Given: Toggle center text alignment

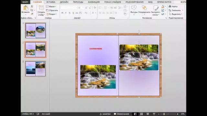Looking at the screenshot, I should click(104, 13).
